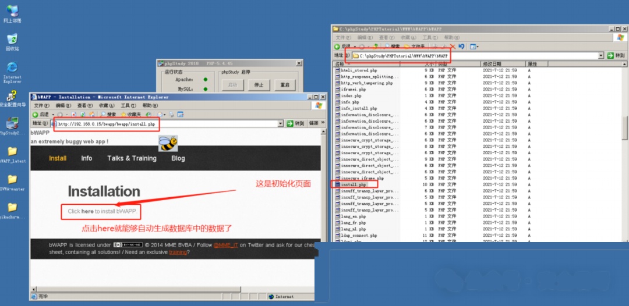
Task: Click @MME_IT Twitter link in footer
Action: pos(225,245)
